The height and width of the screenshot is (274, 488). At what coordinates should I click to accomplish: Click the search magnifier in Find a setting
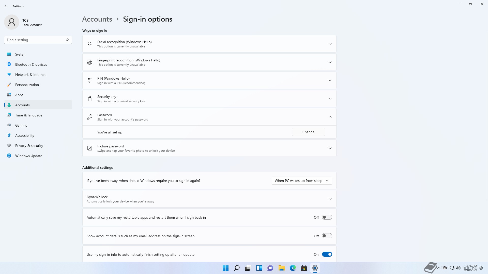click(x=67, y=40)
